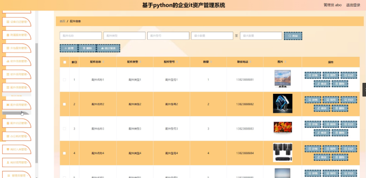Go to 首页 in the breadcrumb
The height and width of the screenshot is (178, 366).
[62, 21]
